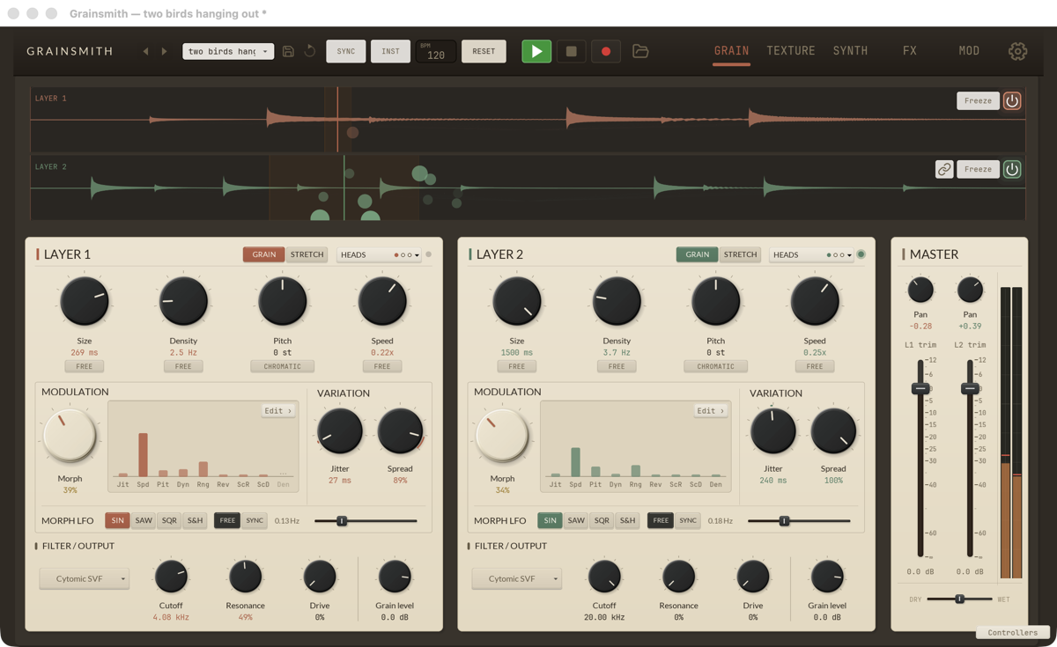Viewport: 1057px width, 647px height.
Task: Click the RESET button
Action: [x=484, y=51]
